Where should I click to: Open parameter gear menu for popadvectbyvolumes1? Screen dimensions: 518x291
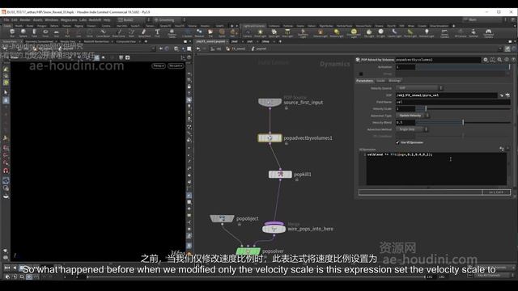click(x=486, y=60)
